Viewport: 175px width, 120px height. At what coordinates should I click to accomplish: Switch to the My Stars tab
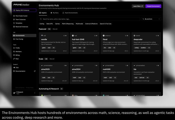55,13
